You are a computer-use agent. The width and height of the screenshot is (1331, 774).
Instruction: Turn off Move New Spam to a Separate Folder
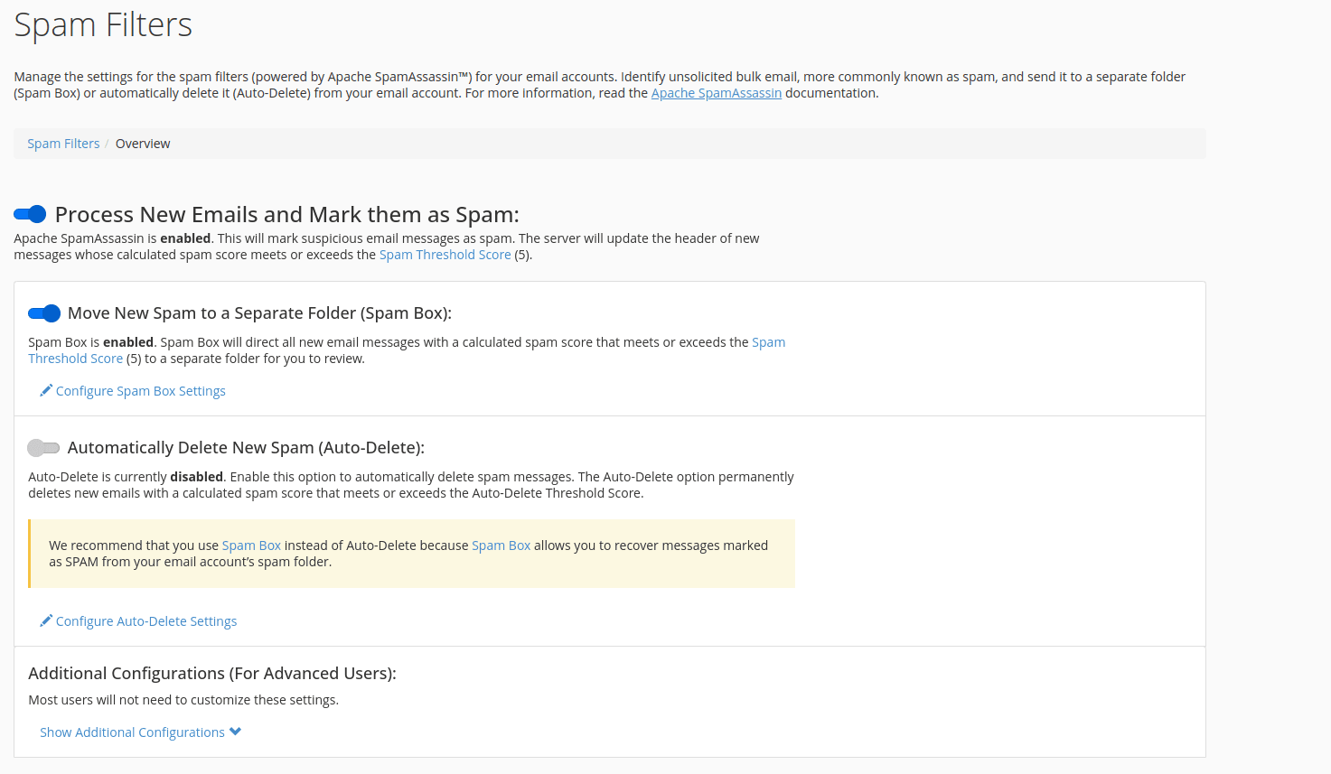[x=43, y=312]
